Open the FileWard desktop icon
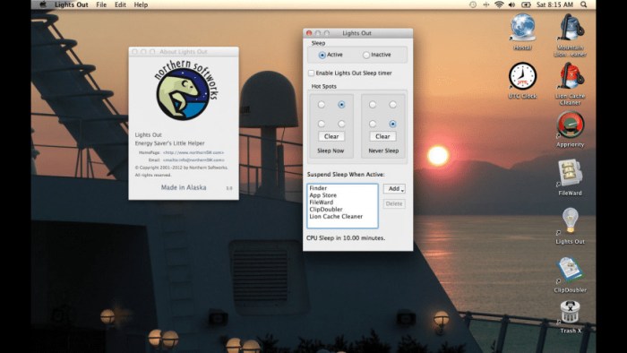Viewport: 627px width, 353px height. [x=570, y=172]
